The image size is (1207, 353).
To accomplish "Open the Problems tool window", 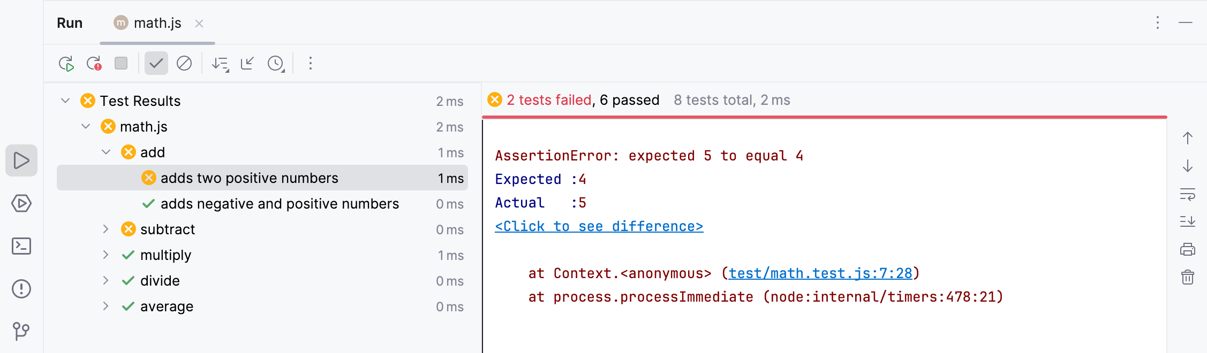I will coord(20,289).
